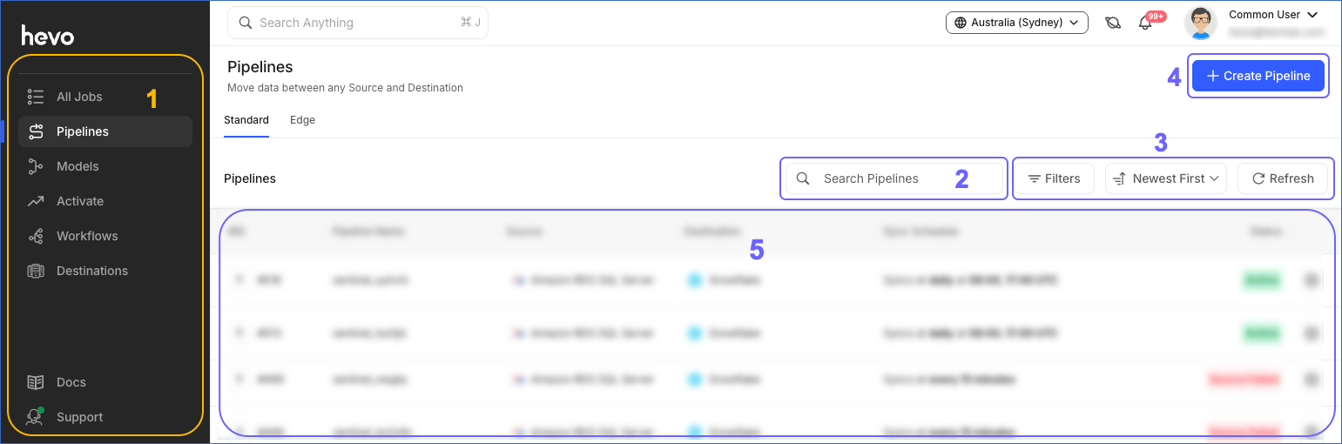Open Destinations from sidebar
1342x444 pixels.
coord(105,271)
